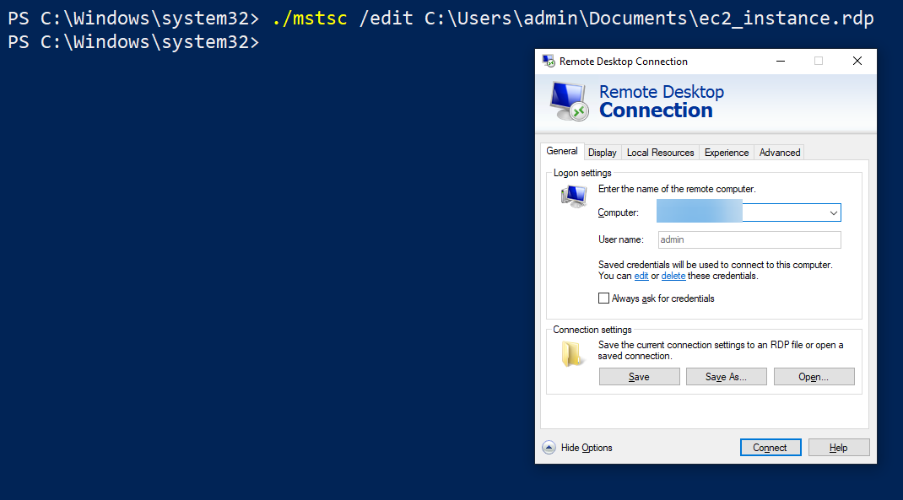Close the Remote Desktop Connection dialog
Screen dimensions: 903x500
(x=857, y=61)
